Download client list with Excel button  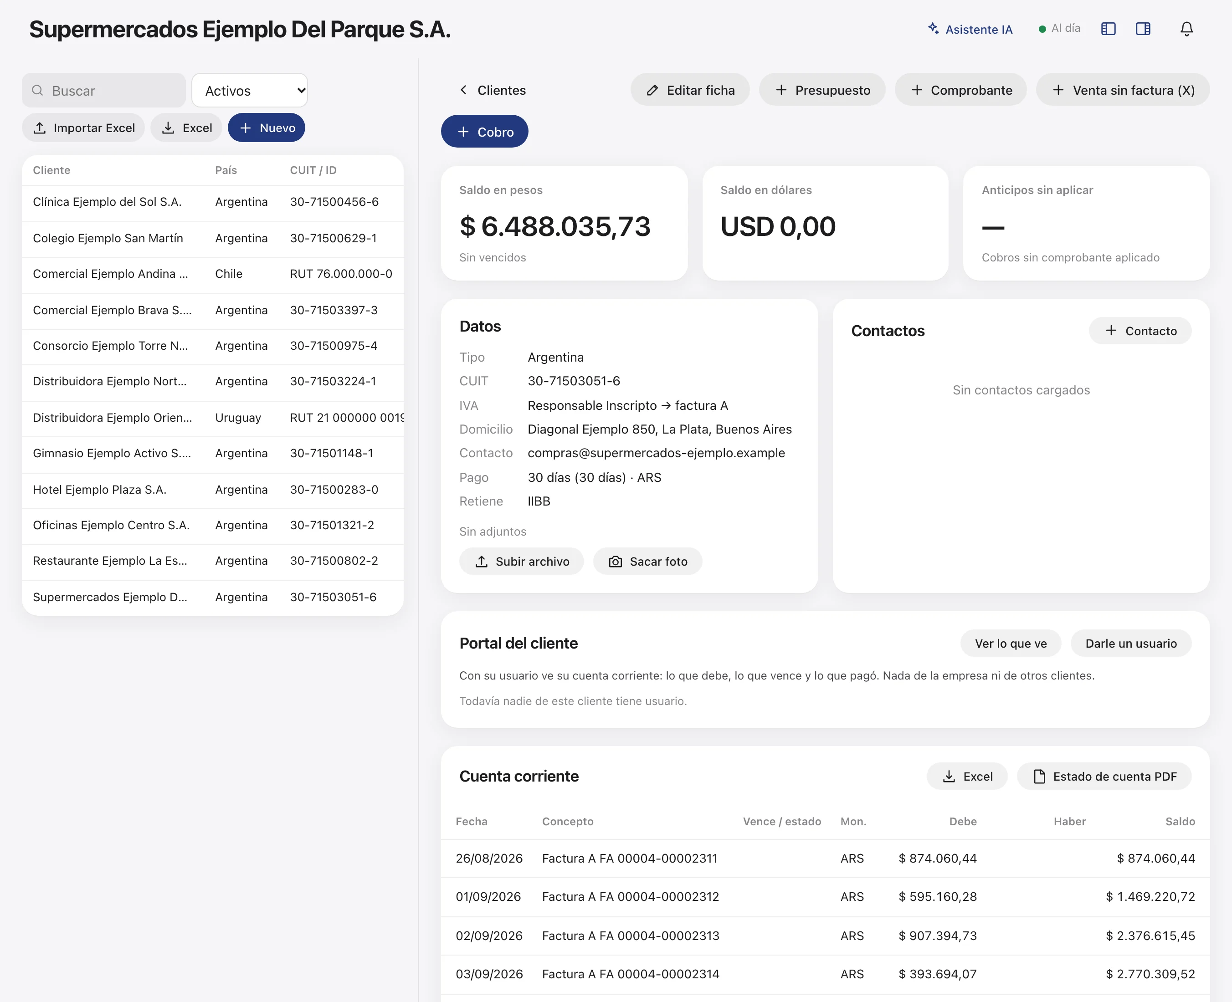pos(186,128)
